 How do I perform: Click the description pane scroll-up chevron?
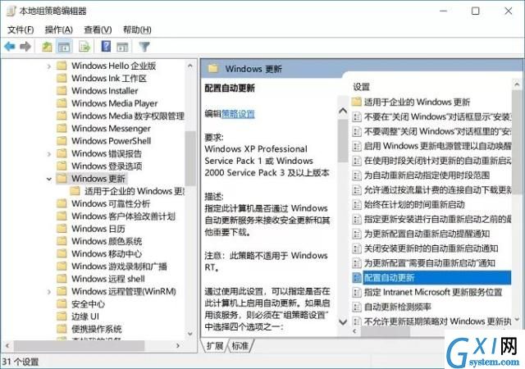tap(343, 111)
